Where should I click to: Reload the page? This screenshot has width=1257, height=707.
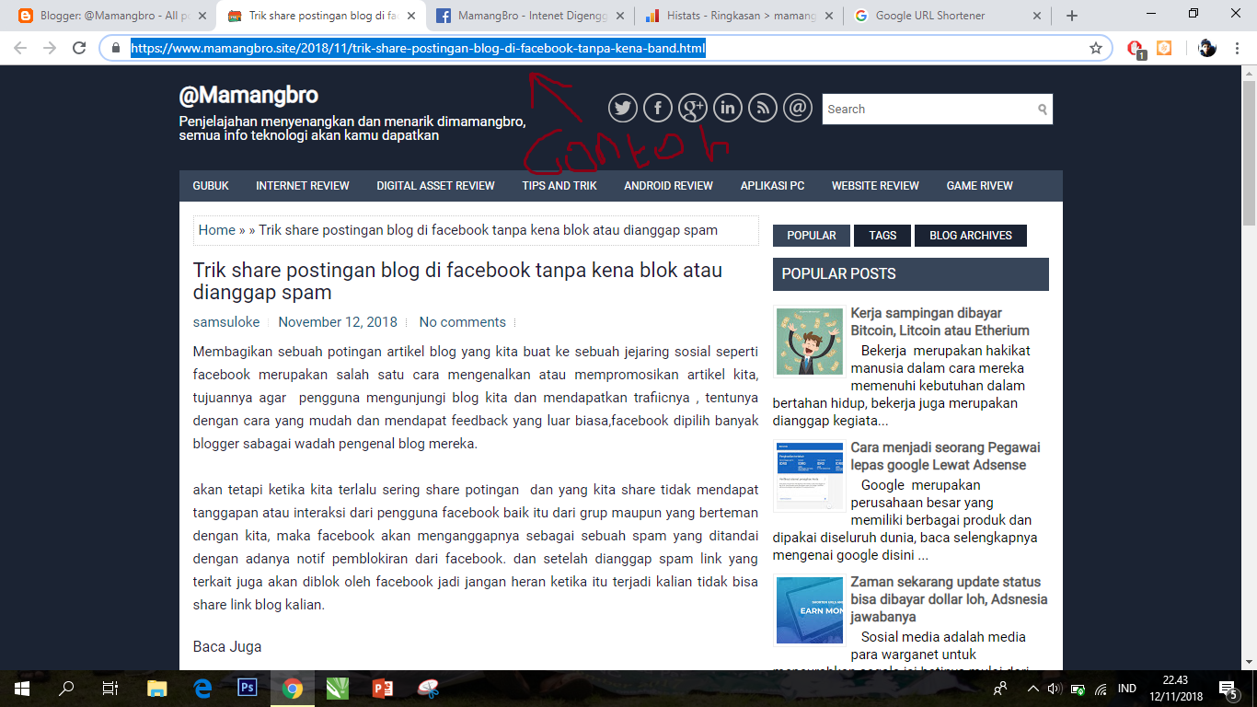coord(80,48)
